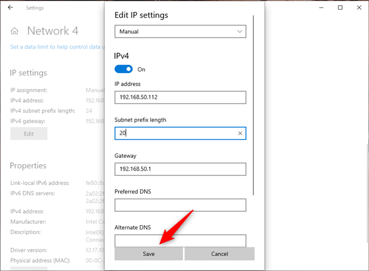Toggle the IPv4 switch off
The height and width of the screenshot is (271, 369).
point(124,69)
